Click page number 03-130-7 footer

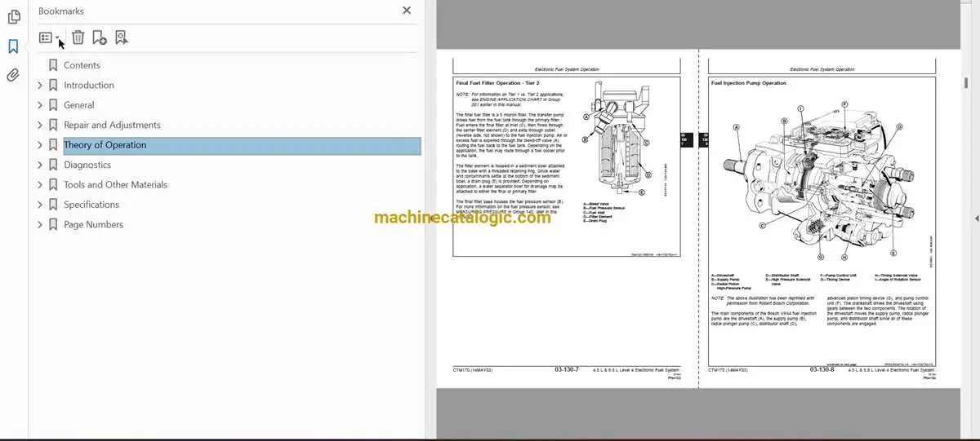point(566,369)
